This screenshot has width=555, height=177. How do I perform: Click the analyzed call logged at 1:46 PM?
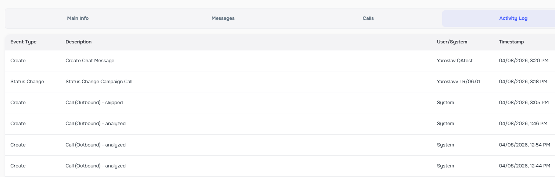(96, 124)
